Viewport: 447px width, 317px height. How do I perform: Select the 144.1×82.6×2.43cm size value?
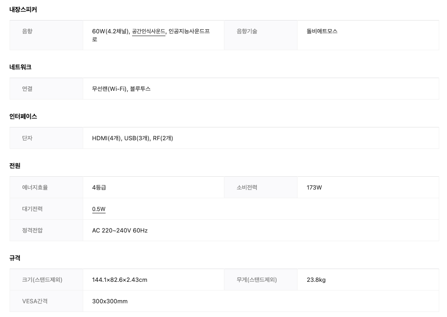pos(119,280)
